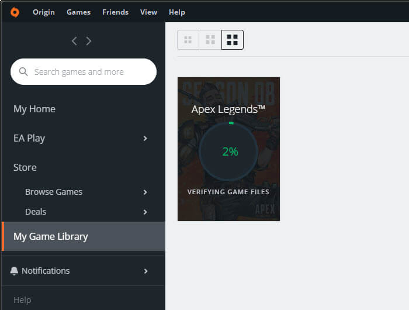
Task: Select My Game Library
Action: [x=84, y=236]
